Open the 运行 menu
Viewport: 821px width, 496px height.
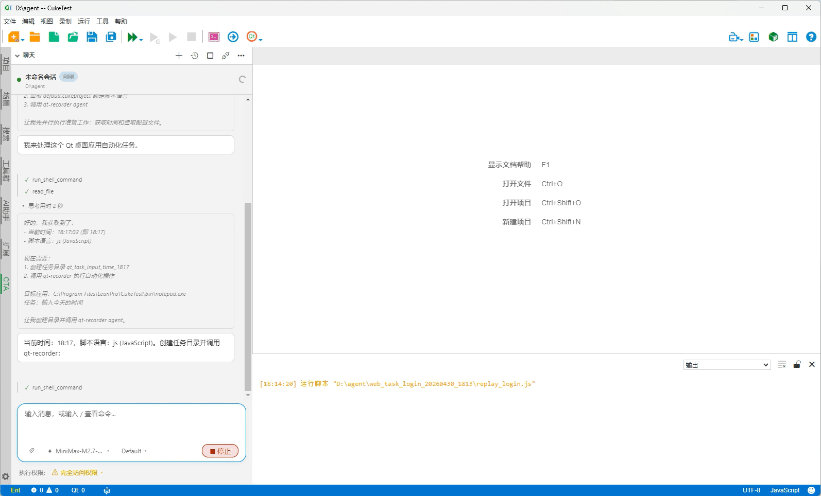tap(84, 21)
